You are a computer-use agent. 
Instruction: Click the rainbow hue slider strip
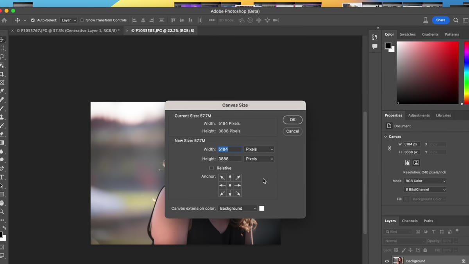click(x=466, y=72)
